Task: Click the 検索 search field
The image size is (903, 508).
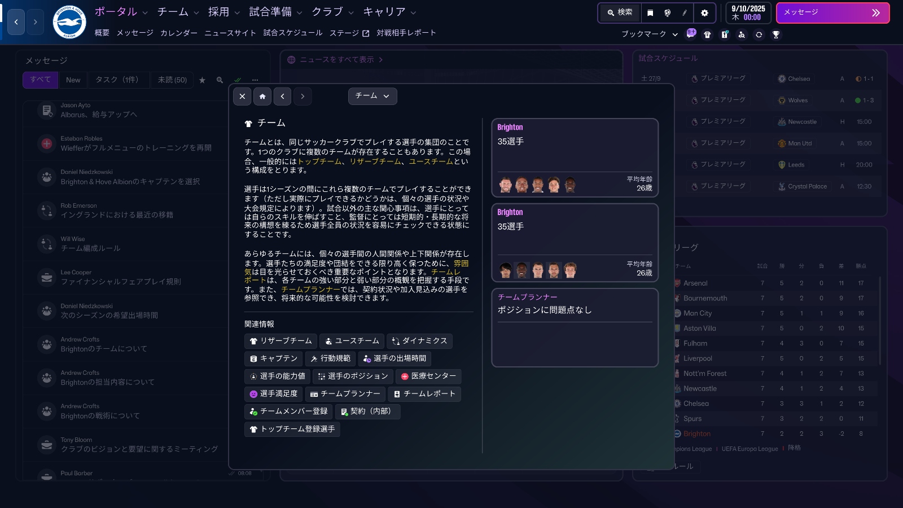Action: coord(620,12)
